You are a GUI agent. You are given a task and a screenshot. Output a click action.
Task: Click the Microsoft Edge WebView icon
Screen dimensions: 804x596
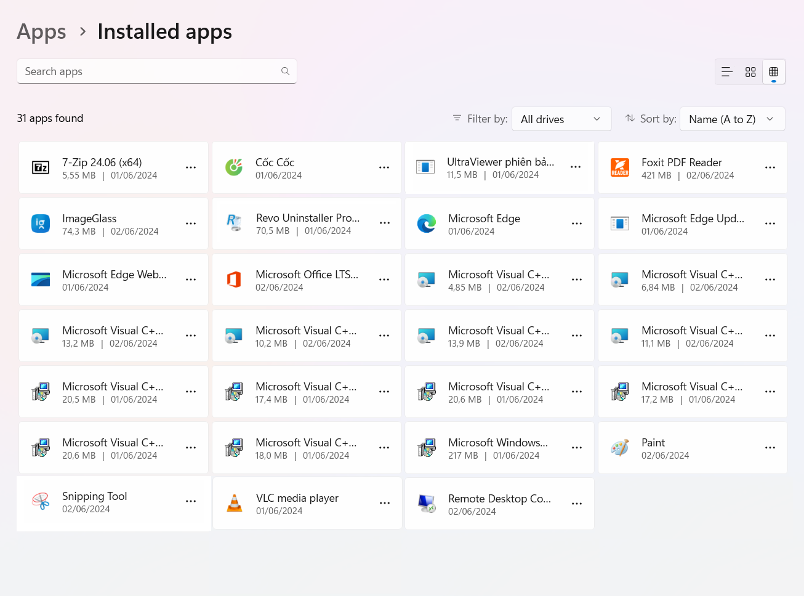[x=41, y=280]
